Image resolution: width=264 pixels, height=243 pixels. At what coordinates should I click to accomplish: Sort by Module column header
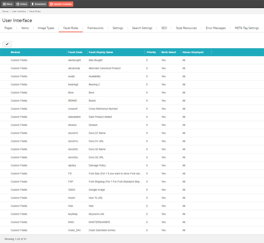(15, 52)
